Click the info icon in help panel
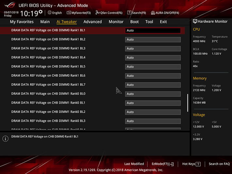The image size is (232, 174). click(6, 139)
